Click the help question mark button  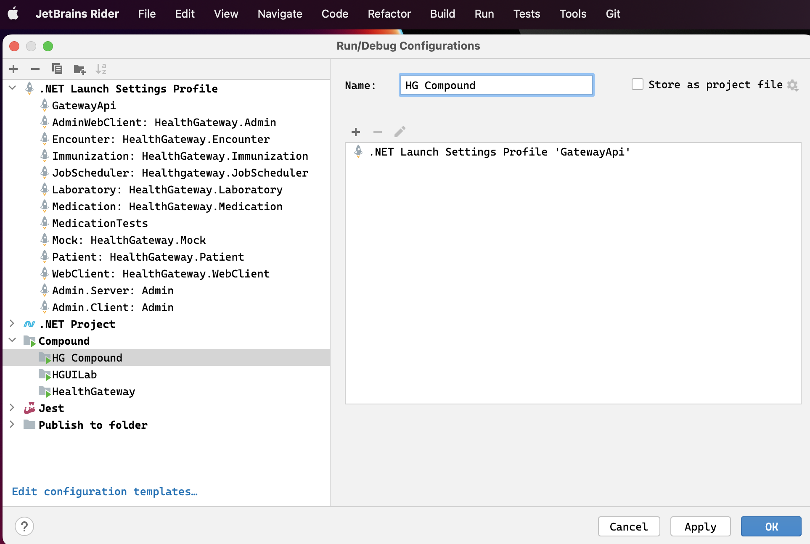(x=24, y=526)
